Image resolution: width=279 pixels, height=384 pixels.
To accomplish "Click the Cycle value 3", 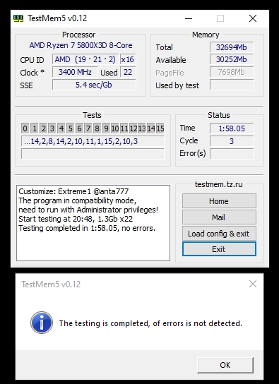I will [x=232, y=141].
